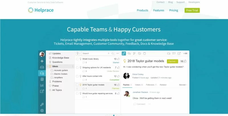Click the plus icon in app sidebar

(x=42, y=61)
